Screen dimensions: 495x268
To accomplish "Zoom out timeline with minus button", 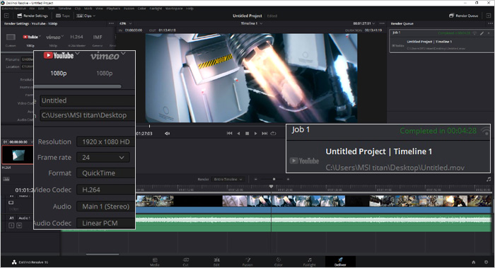I will (256, 180).
